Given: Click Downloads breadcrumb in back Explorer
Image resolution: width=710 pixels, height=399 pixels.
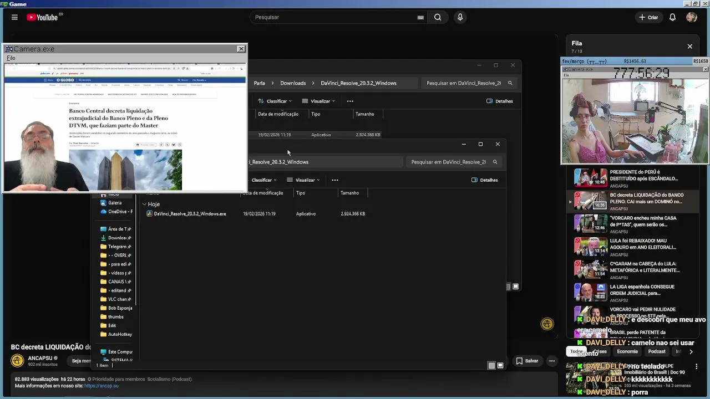Looking at the screenshot, I should (293, 83).
